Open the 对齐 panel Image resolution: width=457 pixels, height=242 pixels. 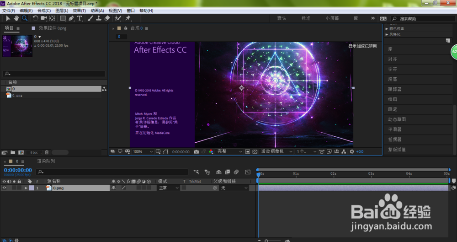[392, 59]
